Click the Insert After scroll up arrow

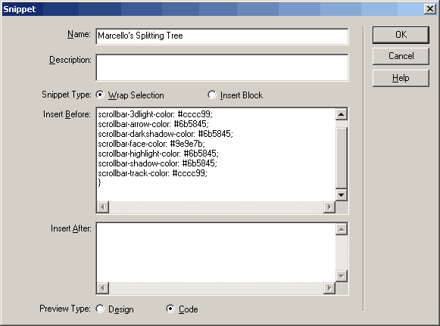click(342, 229)
